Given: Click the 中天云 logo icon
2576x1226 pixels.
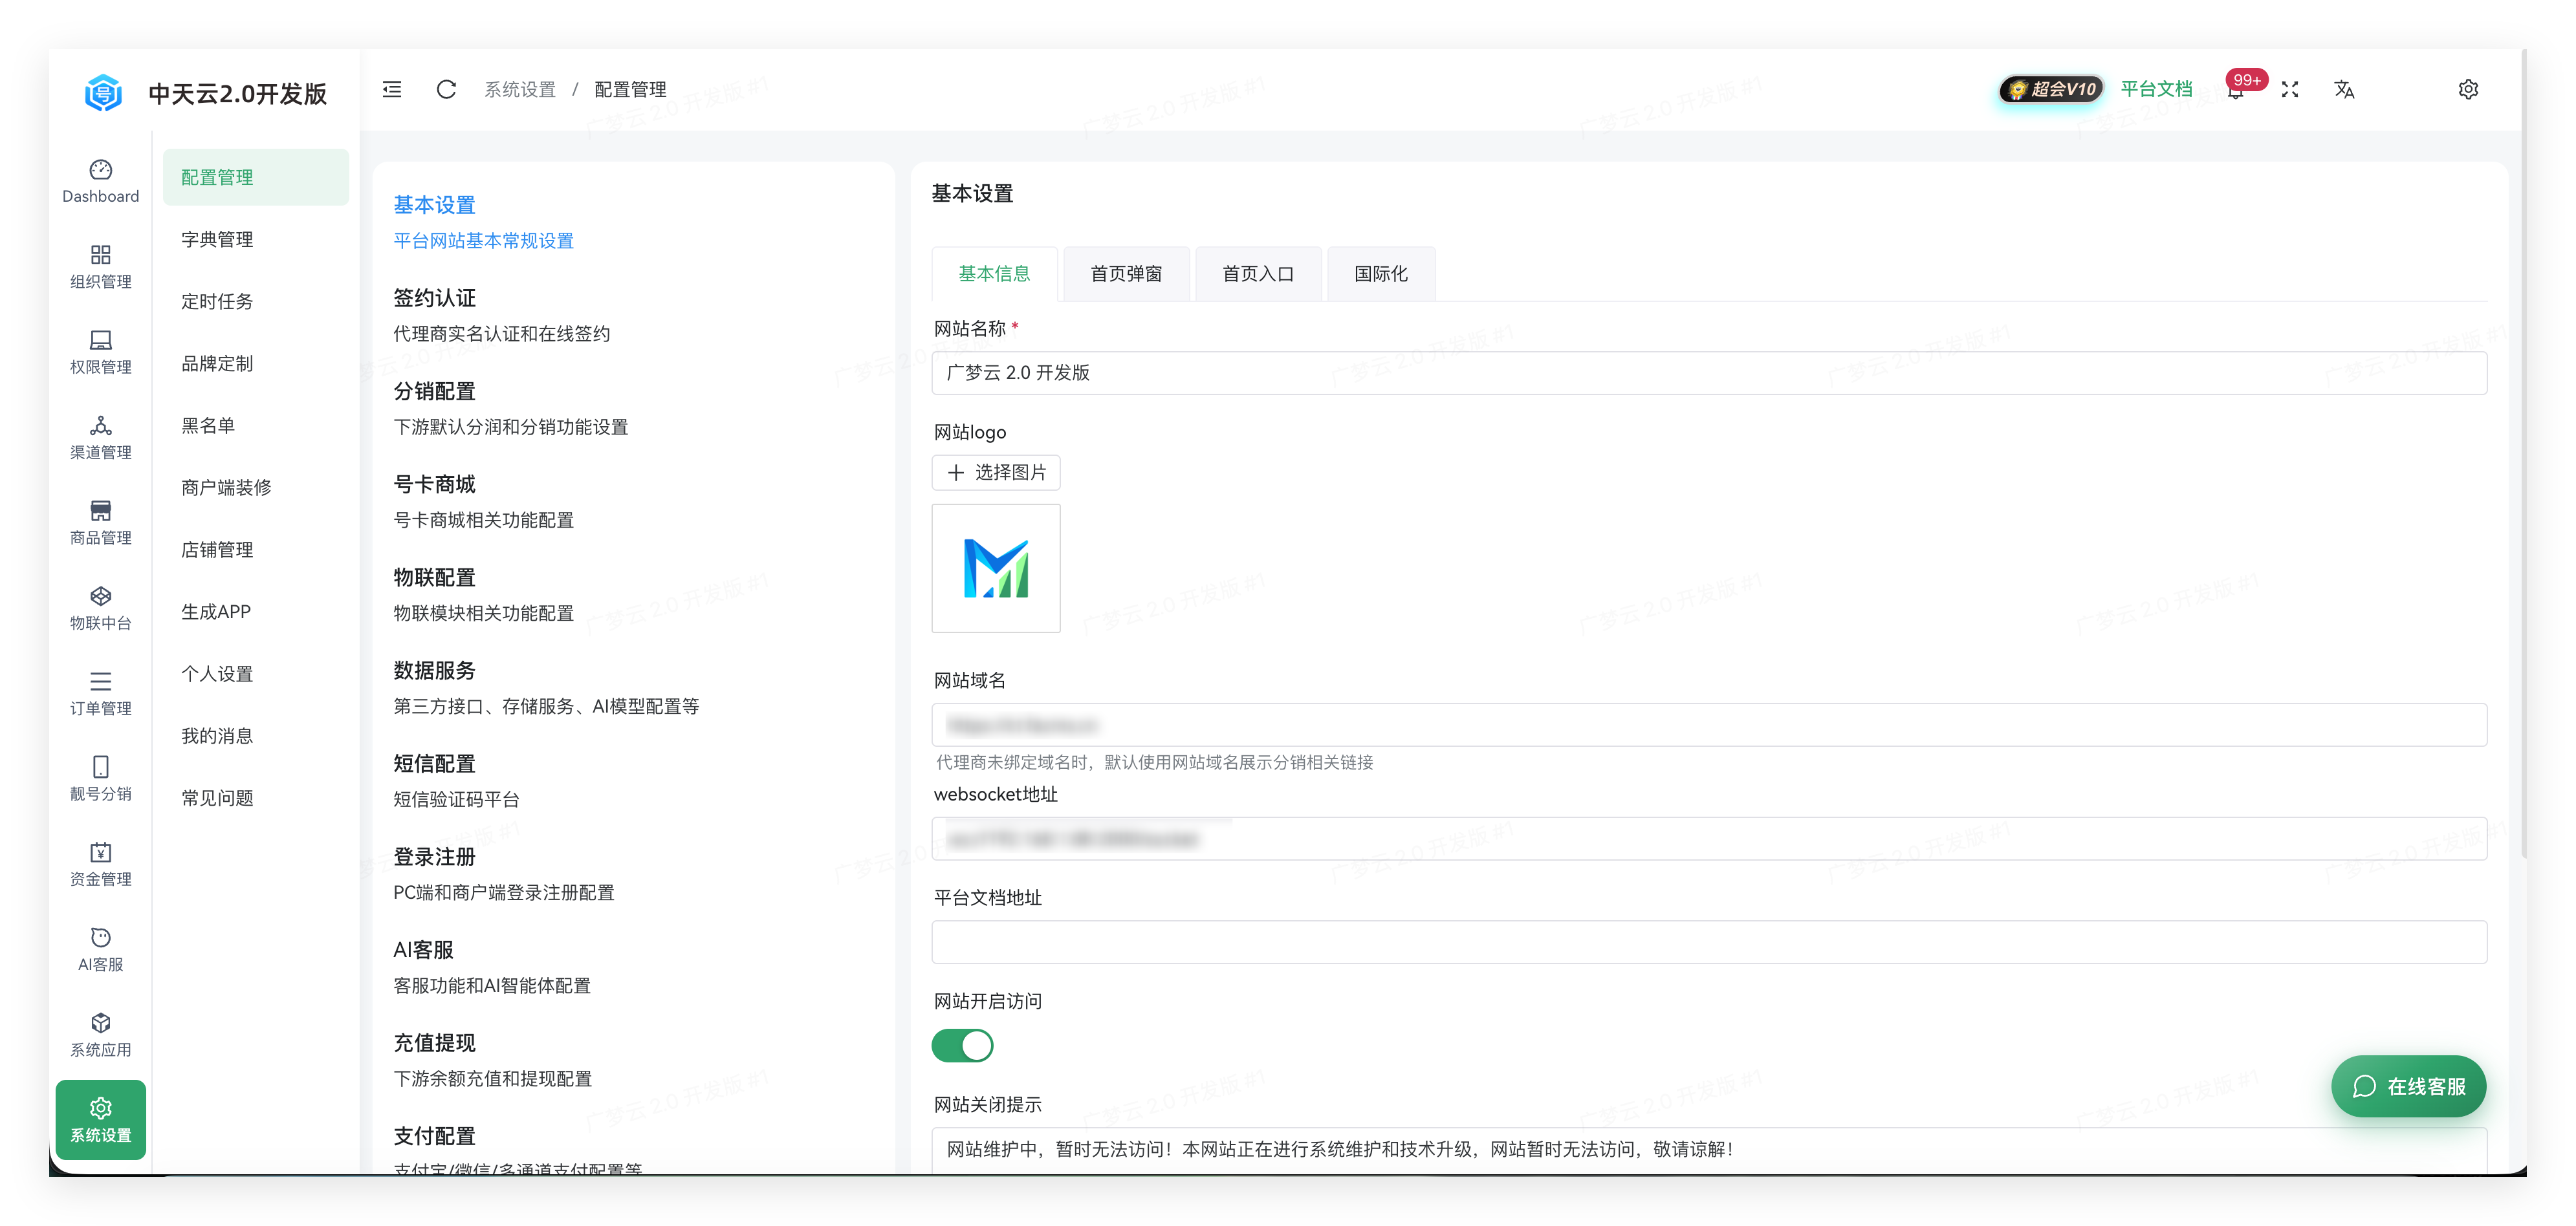Looking at the screenshot, I should [x=103, y=93].
